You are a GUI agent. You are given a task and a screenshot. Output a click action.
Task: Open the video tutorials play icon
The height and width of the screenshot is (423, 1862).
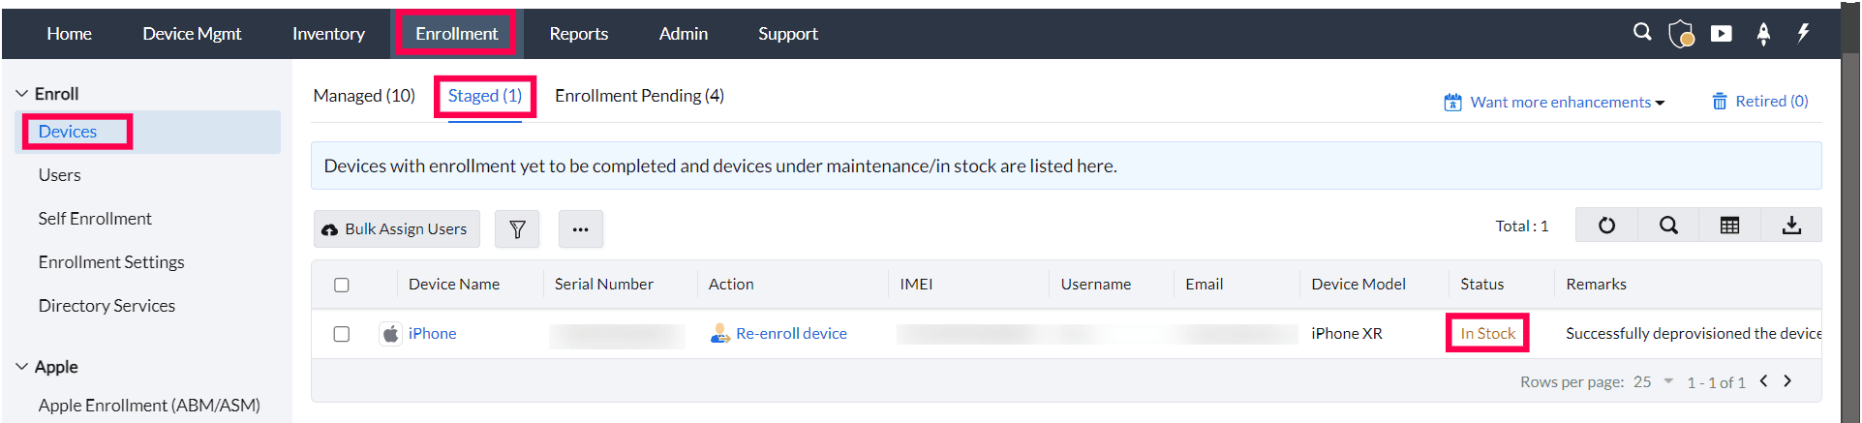point(1722,34)
